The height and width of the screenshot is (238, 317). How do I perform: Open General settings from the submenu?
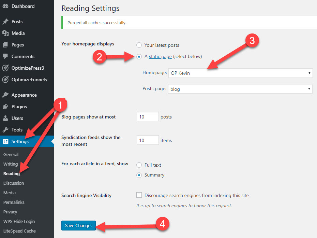(x=11, y=154)
